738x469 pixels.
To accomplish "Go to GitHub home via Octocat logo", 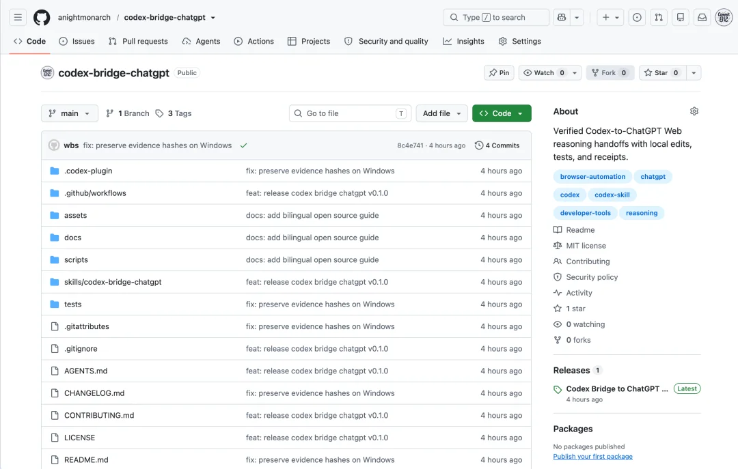I will coord(42,17).
